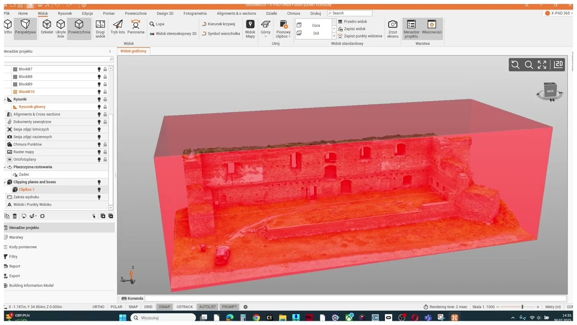This screenshot has height=325, width=577.
Task: Toggle ORTHO mode in status bar
Action: (x=98, y=307)
